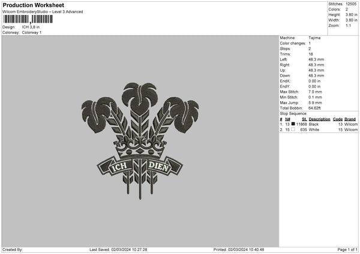The height and width of the screenshot is (254, 360).
Task: Click the DIEN banner text
Action: coord(158,167)
